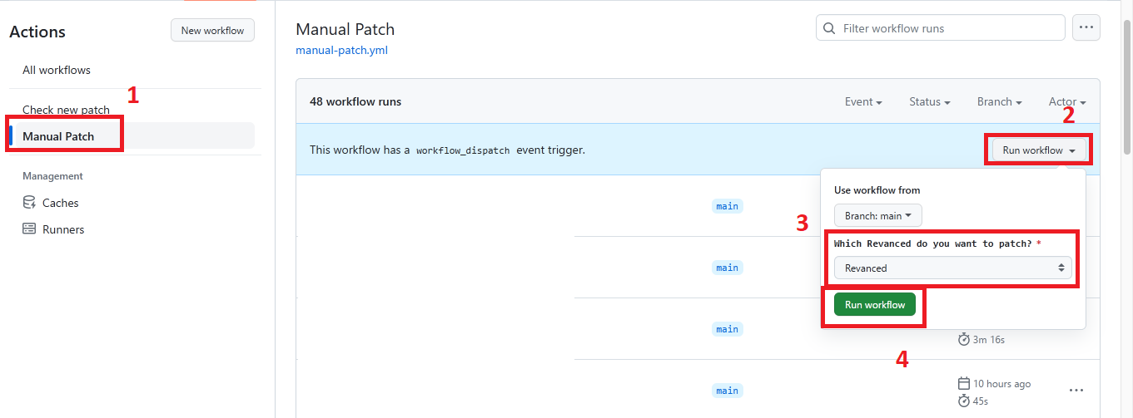Open the three-dot menu for the 10 hours ago run
Viewport: 1133px width, 418px height.
(1076, 391)
